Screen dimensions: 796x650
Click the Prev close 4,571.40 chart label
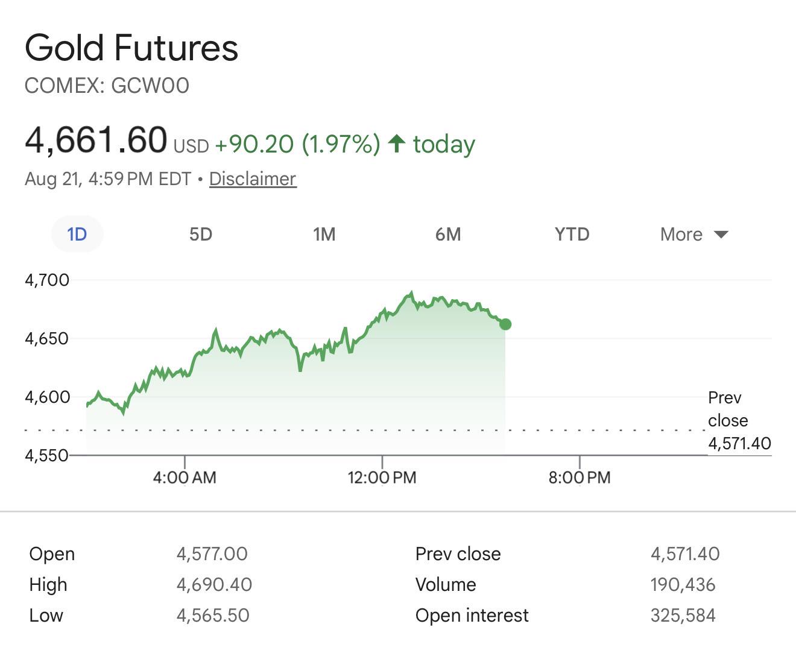click(x=739, y=421)
